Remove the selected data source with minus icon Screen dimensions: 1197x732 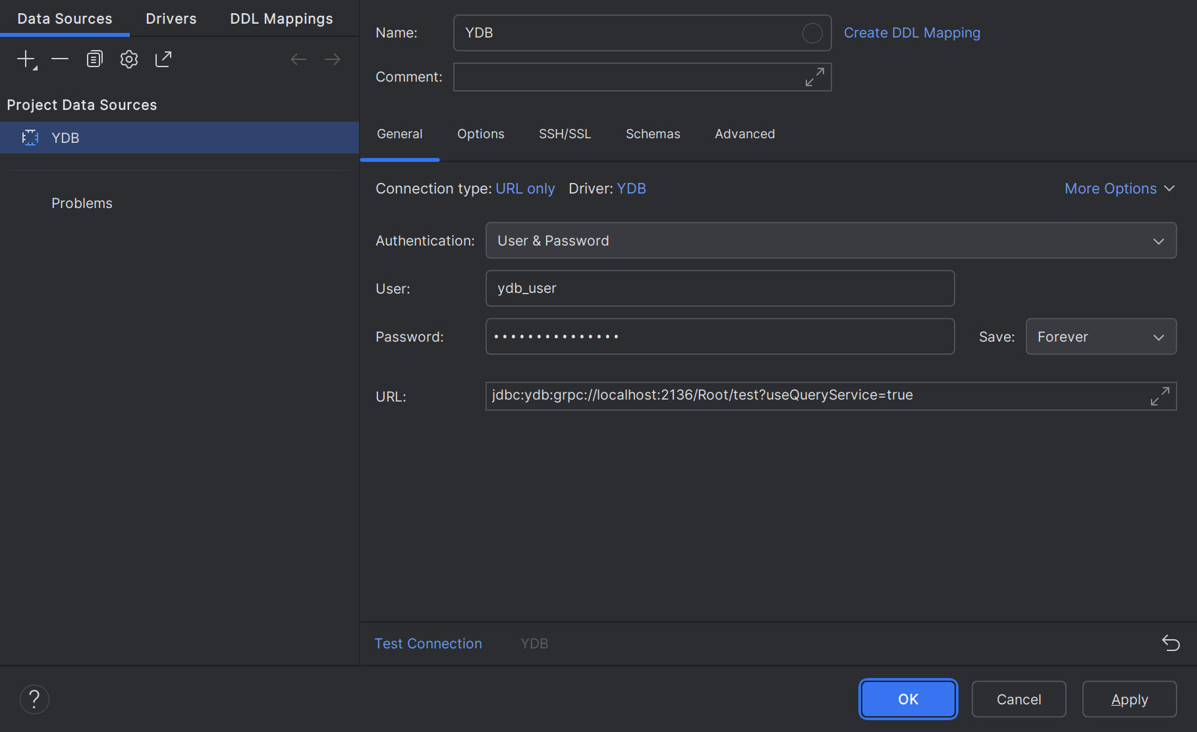point(60,59)
